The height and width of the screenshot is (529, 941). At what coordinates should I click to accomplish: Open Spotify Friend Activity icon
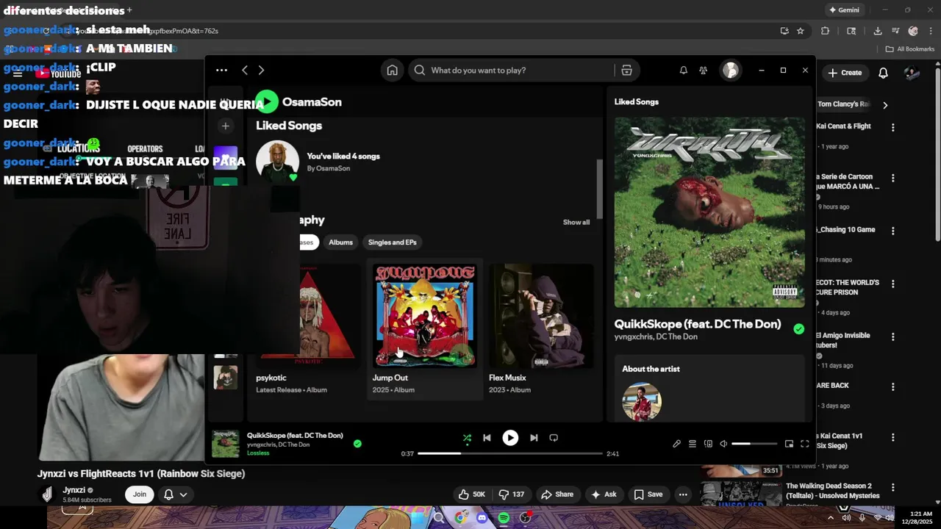(x=704, y=71)
